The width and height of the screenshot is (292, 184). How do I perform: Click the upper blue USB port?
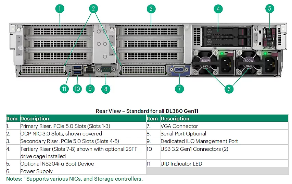tap(77, 67)
